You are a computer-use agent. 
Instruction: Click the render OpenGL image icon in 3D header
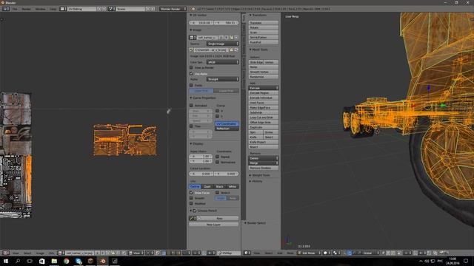coord(442,253)
